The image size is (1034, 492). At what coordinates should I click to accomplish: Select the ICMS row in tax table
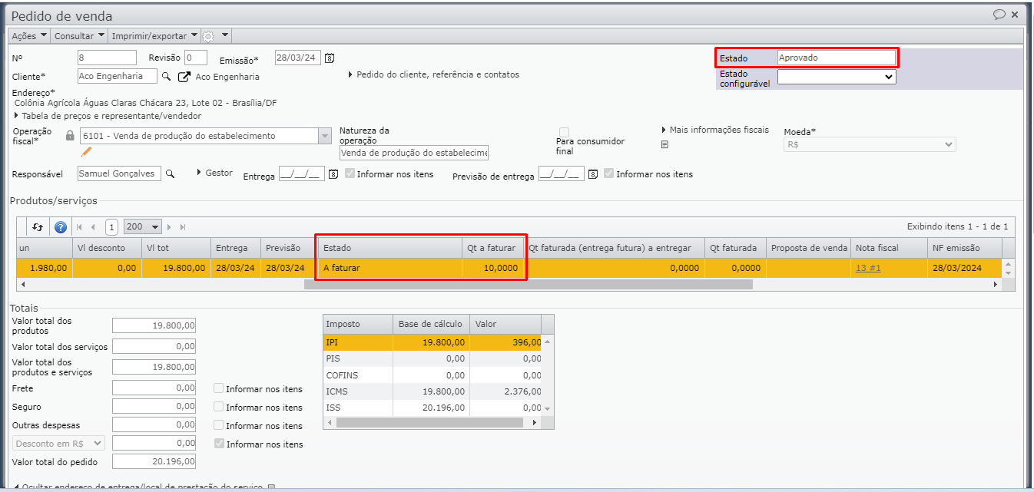point(432,391)
